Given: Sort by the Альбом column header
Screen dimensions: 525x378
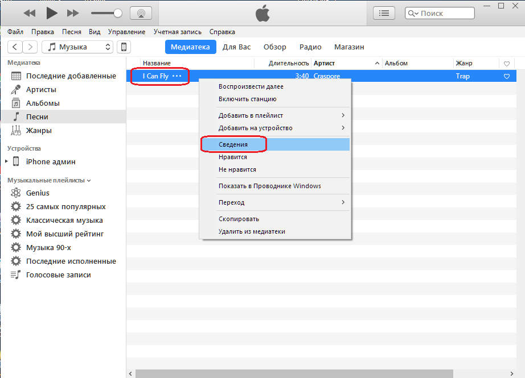Looking at the screenshot, I should [x=418, y=63].
